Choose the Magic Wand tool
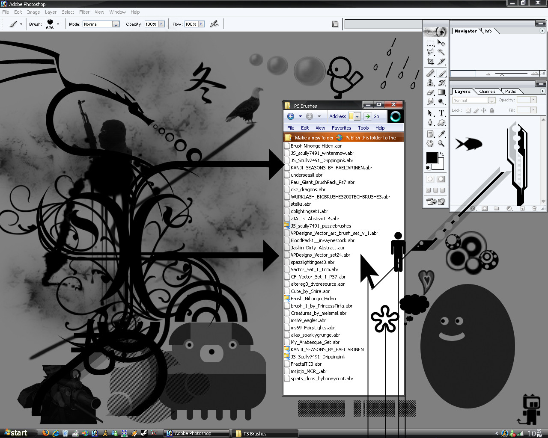 point(441,52)
